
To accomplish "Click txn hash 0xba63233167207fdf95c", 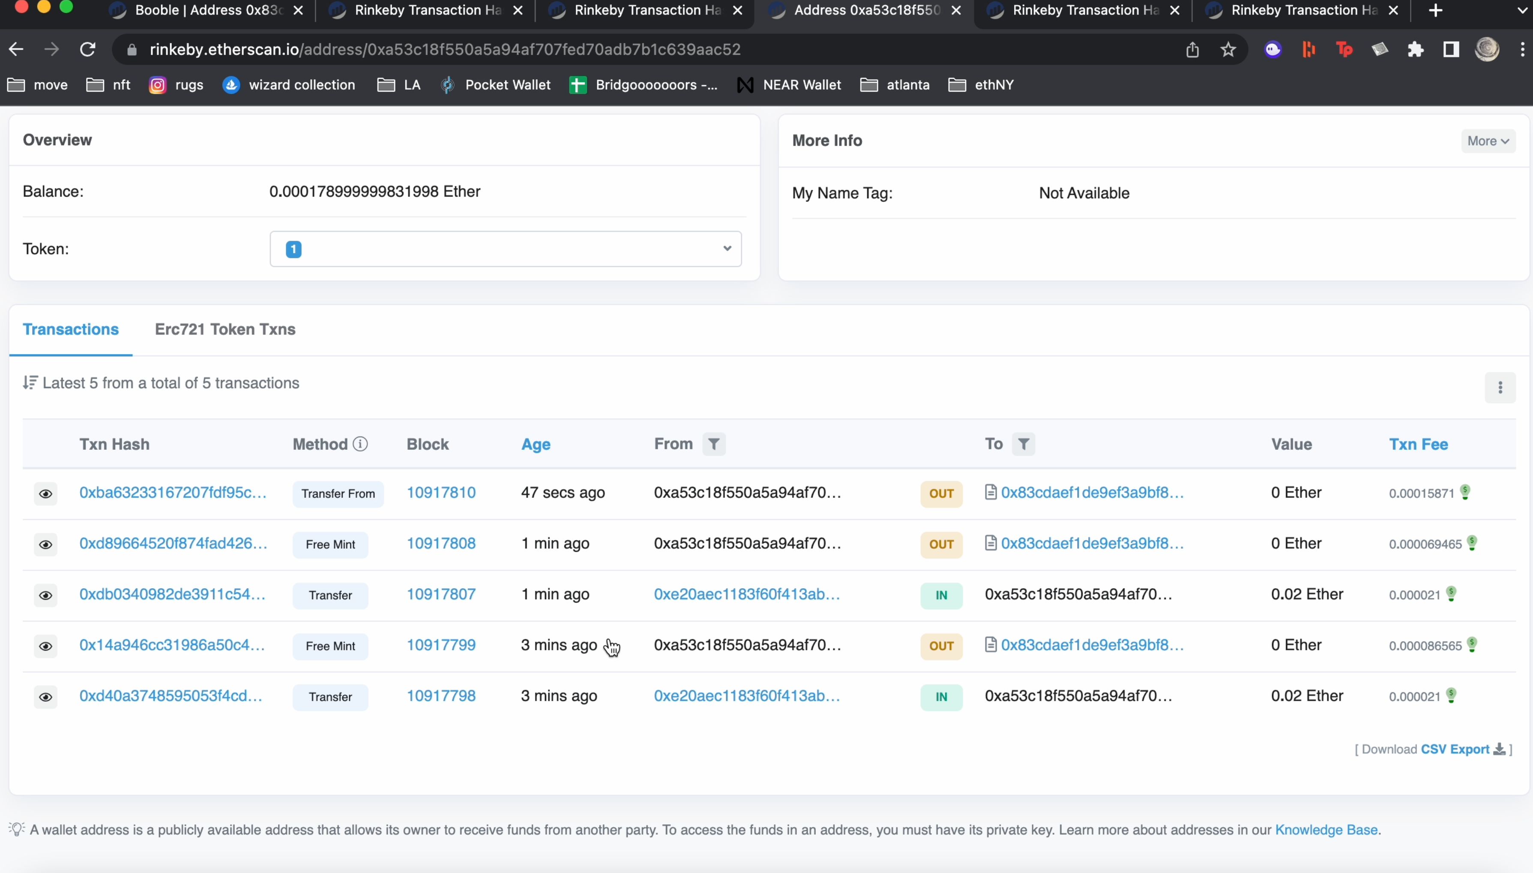I will [x=173, y=492].
